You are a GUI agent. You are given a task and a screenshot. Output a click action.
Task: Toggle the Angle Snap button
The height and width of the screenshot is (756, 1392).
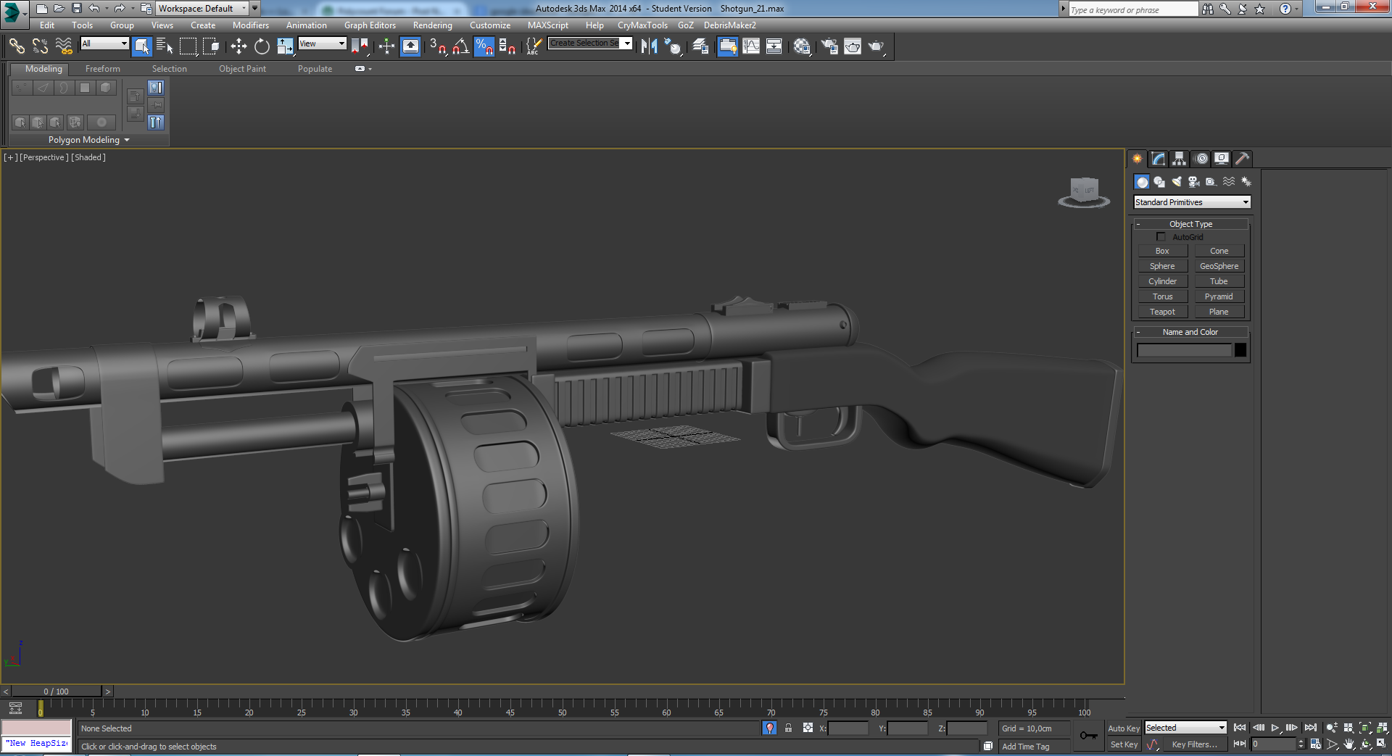pos(460,46)
